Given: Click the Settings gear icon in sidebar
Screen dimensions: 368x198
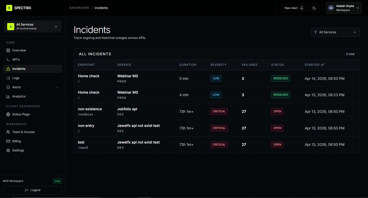Looking at the screenshot, I should point(8,150).
